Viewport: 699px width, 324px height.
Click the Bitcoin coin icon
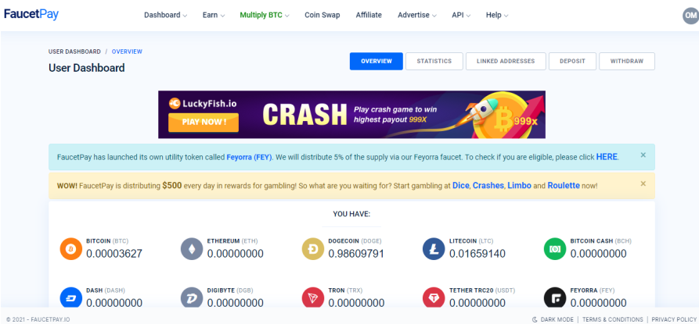71,249
